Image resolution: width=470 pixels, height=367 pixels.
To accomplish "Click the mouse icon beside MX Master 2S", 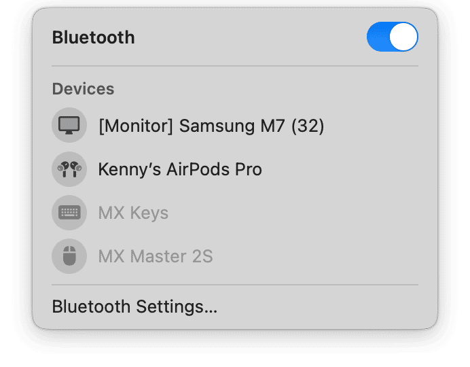I will click(x=69, y=256).
